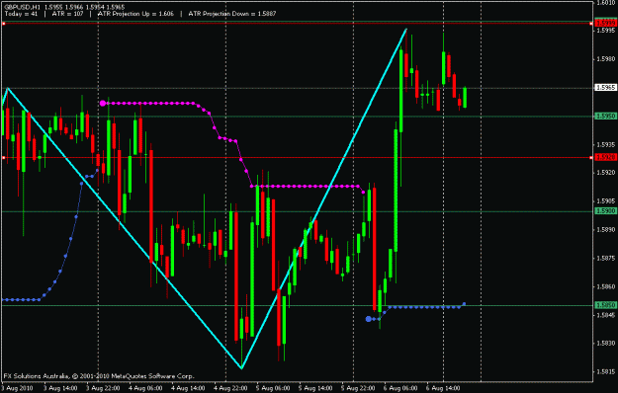The image size is (618, 393).
Task: Click the "3 Aug 22:00" time label
Action: (103, 388)
